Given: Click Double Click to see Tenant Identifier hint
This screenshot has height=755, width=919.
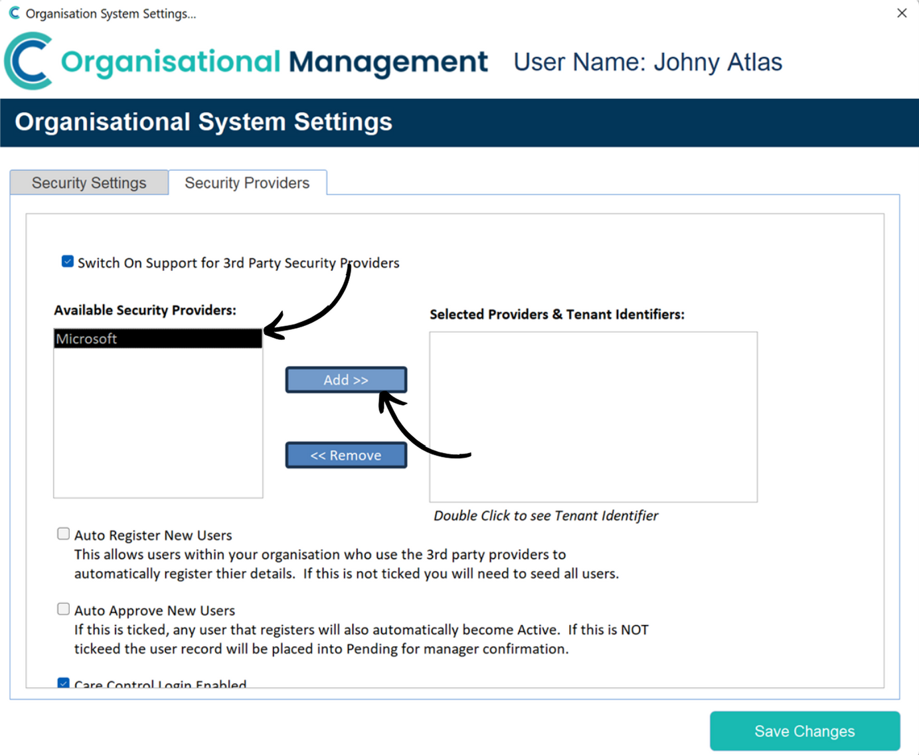Looking at the screenshot, I should pyautogui.click(x=546, y=516).
